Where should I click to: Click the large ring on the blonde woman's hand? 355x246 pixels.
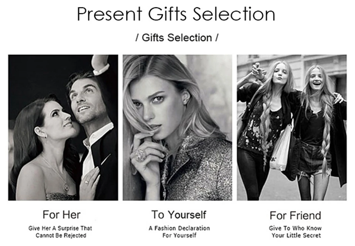[x=141, y=156]
